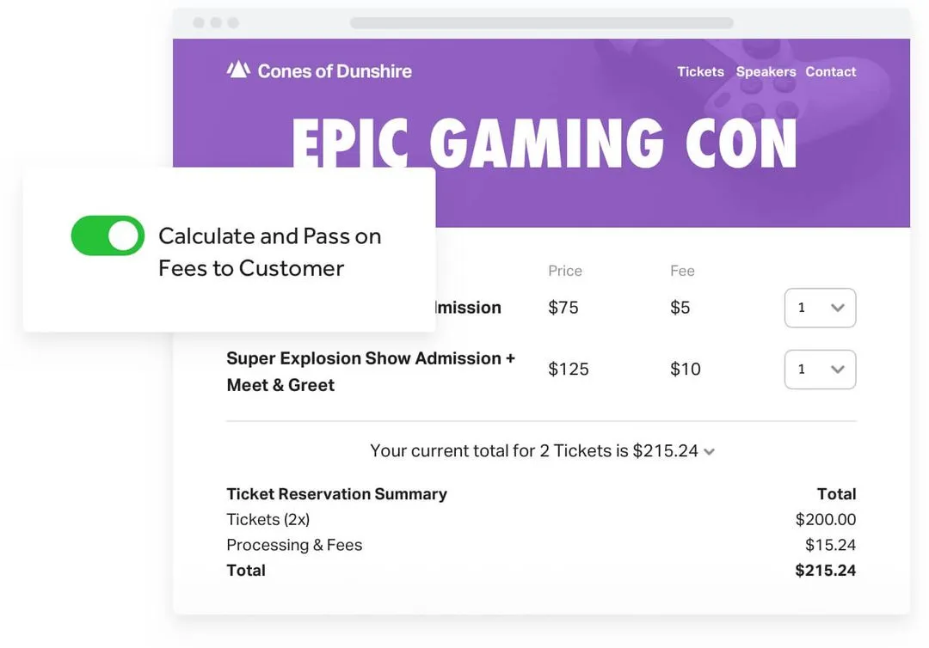Disable Calculate and Pass on Fees to Customer
929x648 pixels.
click(108, 235)
